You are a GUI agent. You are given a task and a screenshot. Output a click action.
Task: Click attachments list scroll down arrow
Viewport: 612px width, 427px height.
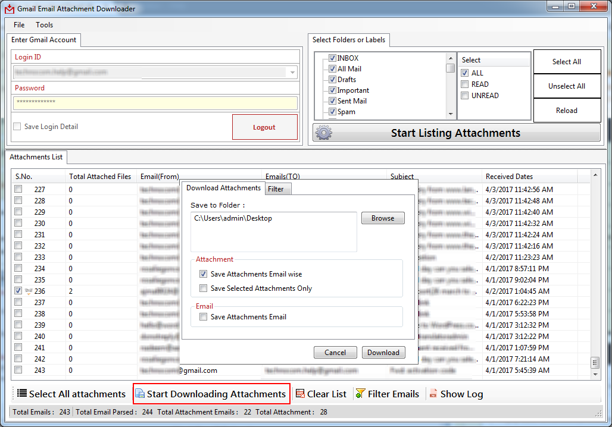tap(595, 374)
